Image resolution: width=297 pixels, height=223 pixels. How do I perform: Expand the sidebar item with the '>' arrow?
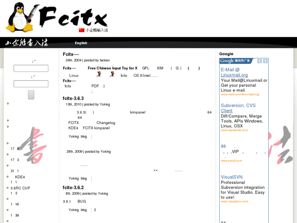[x=8, y=126]
